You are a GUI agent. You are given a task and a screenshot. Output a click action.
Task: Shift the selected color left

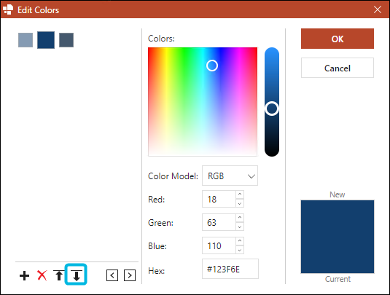112,275
